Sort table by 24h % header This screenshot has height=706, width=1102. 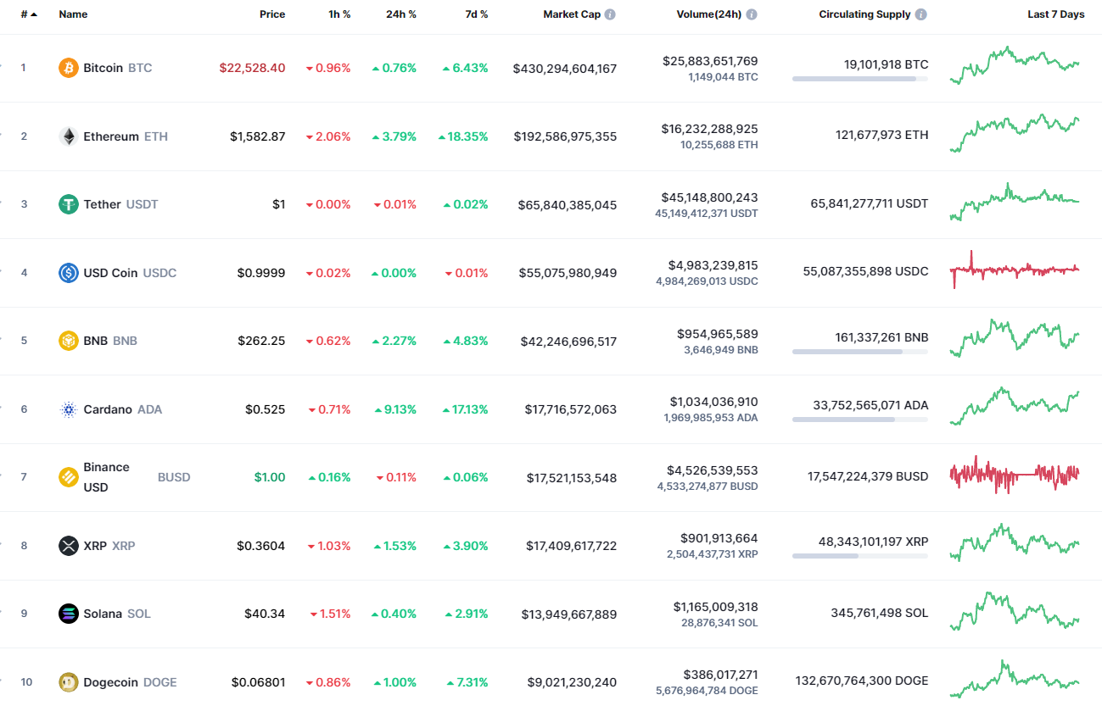pyautogui.click(x=400, y=14)
